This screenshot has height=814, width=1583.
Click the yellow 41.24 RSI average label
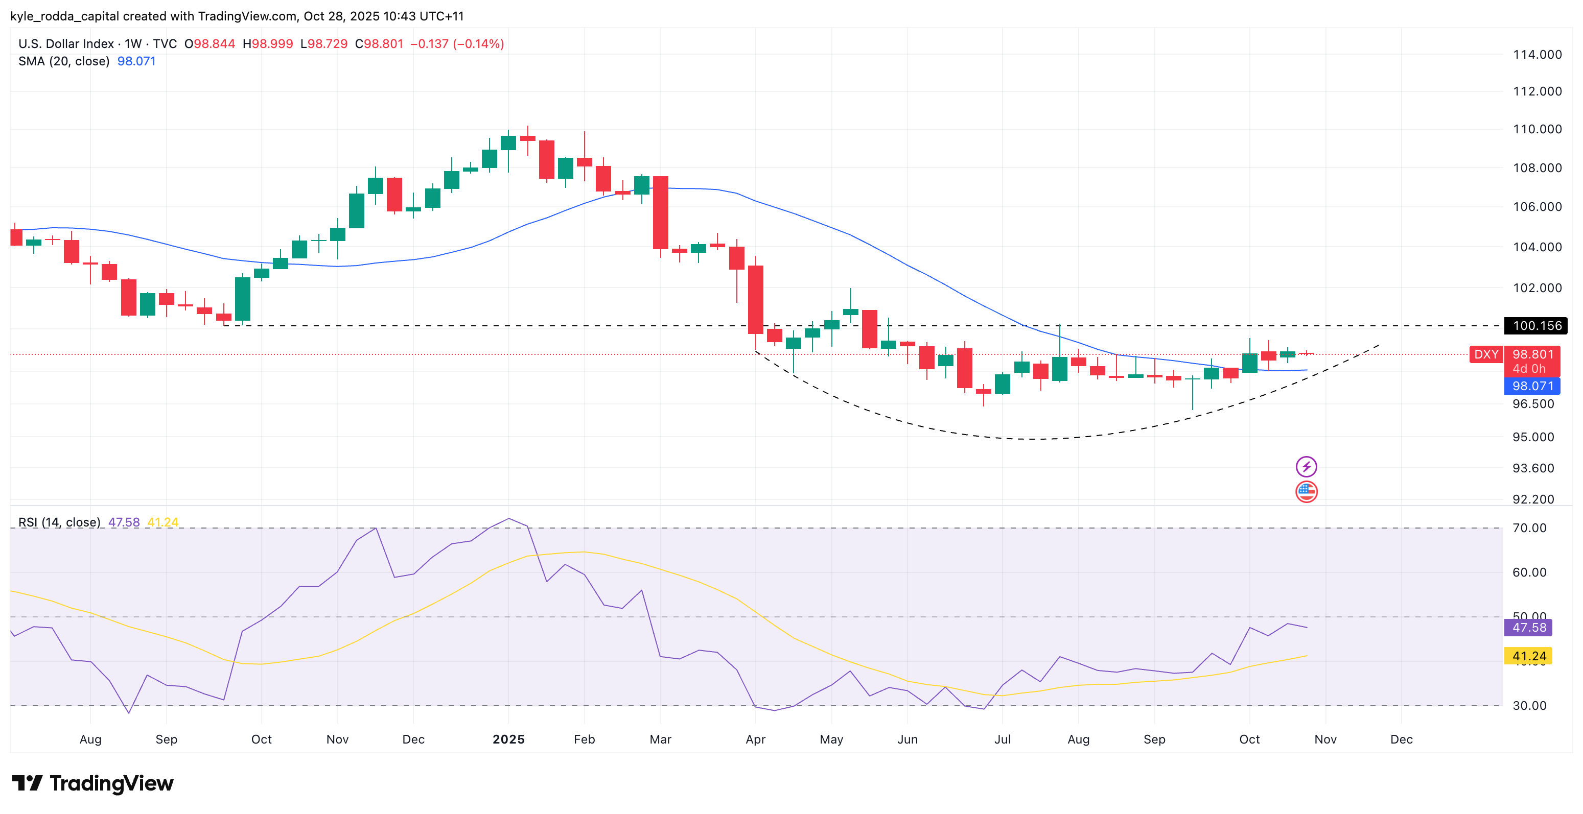pyautogui.click(x=1528, y=656)
